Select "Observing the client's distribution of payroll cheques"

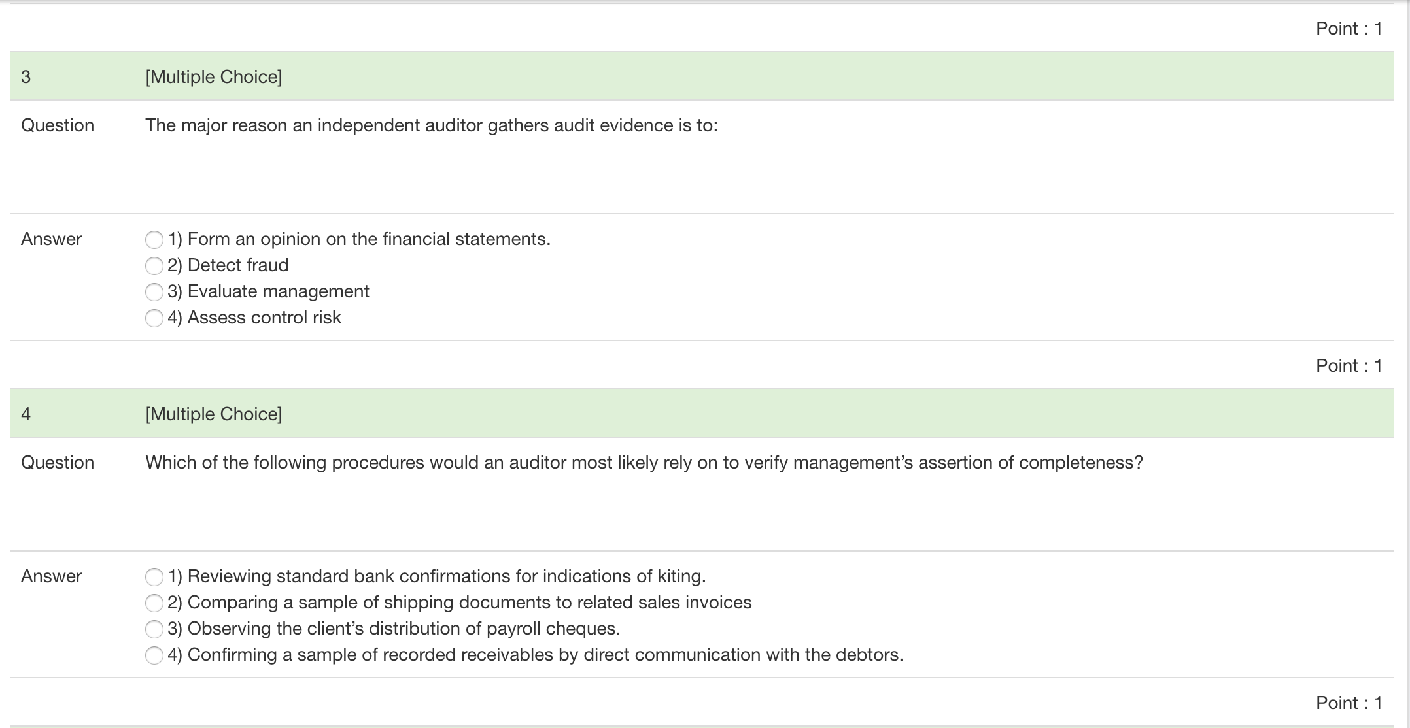[154, 629]
